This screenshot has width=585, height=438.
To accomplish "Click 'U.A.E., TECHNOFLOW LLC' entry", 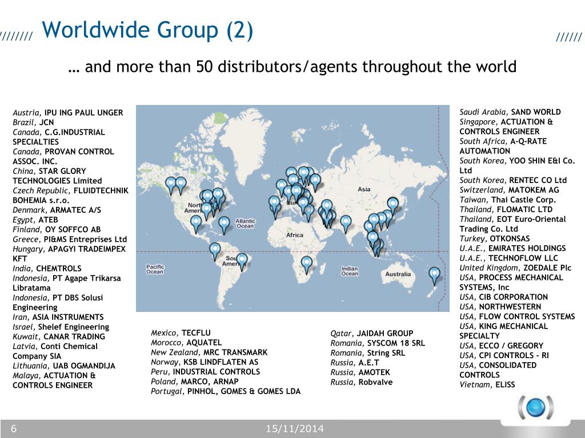I will pos(508,258).
